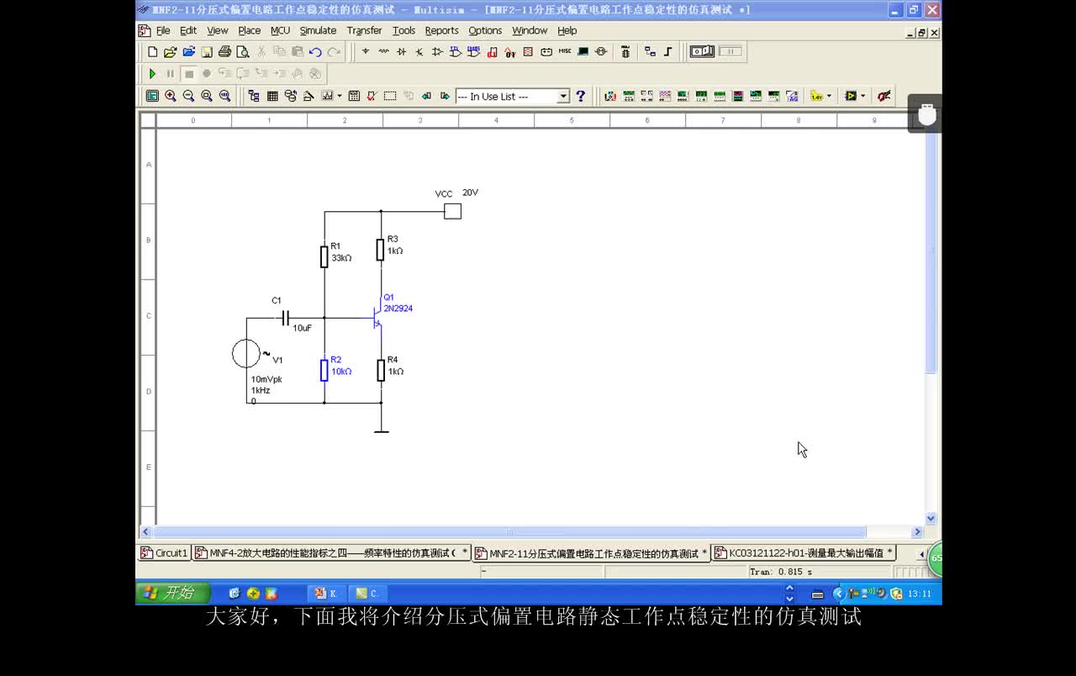Place a hierarchical block
This screenshot has height=676, width=1076.
pyautogui.click(x=650, y=51)
